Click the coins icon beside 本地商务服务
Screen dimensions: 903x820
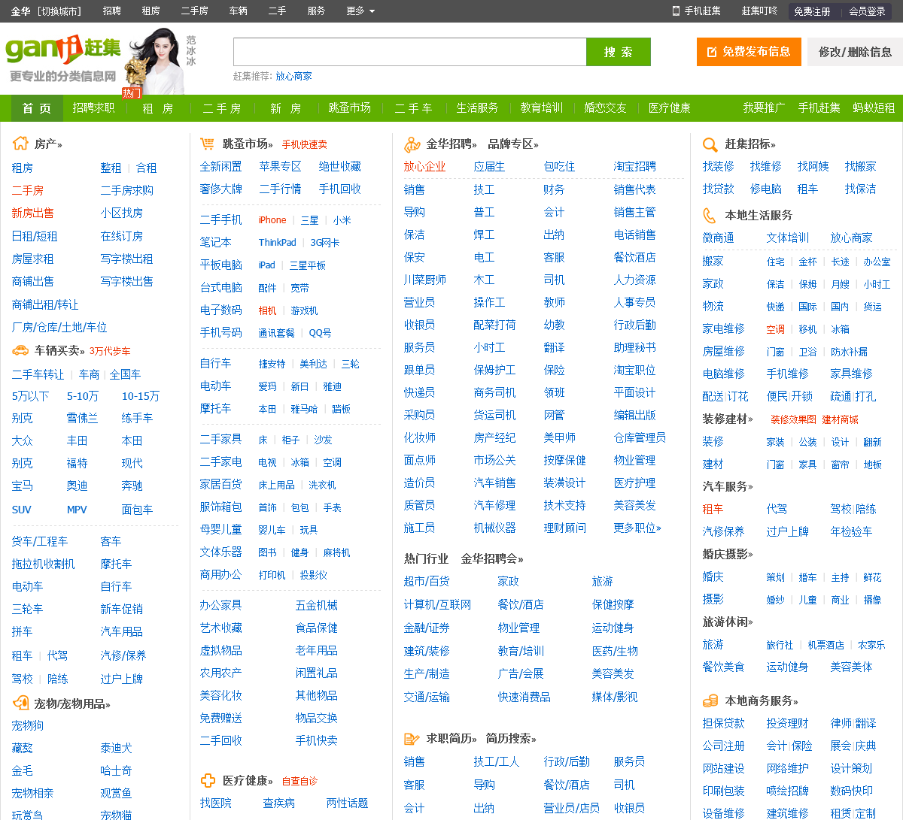pyautogui.click(x=710, y=700)
